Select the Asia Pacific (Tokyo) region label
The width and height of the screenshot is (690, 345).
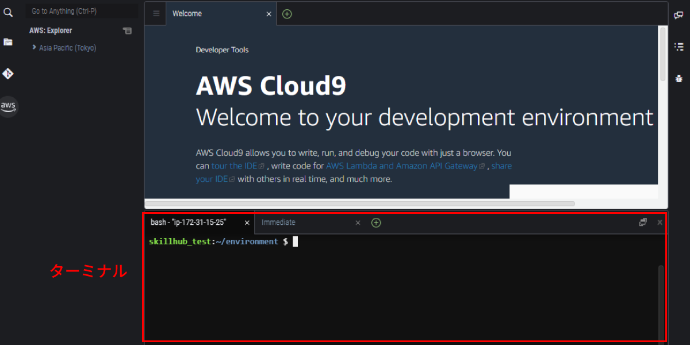(68, 48)
